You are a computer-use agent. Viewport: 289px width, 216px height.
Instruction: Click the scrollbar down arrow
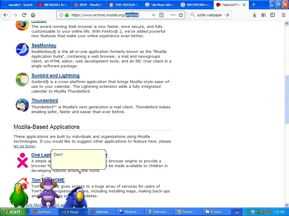(286, 205)
